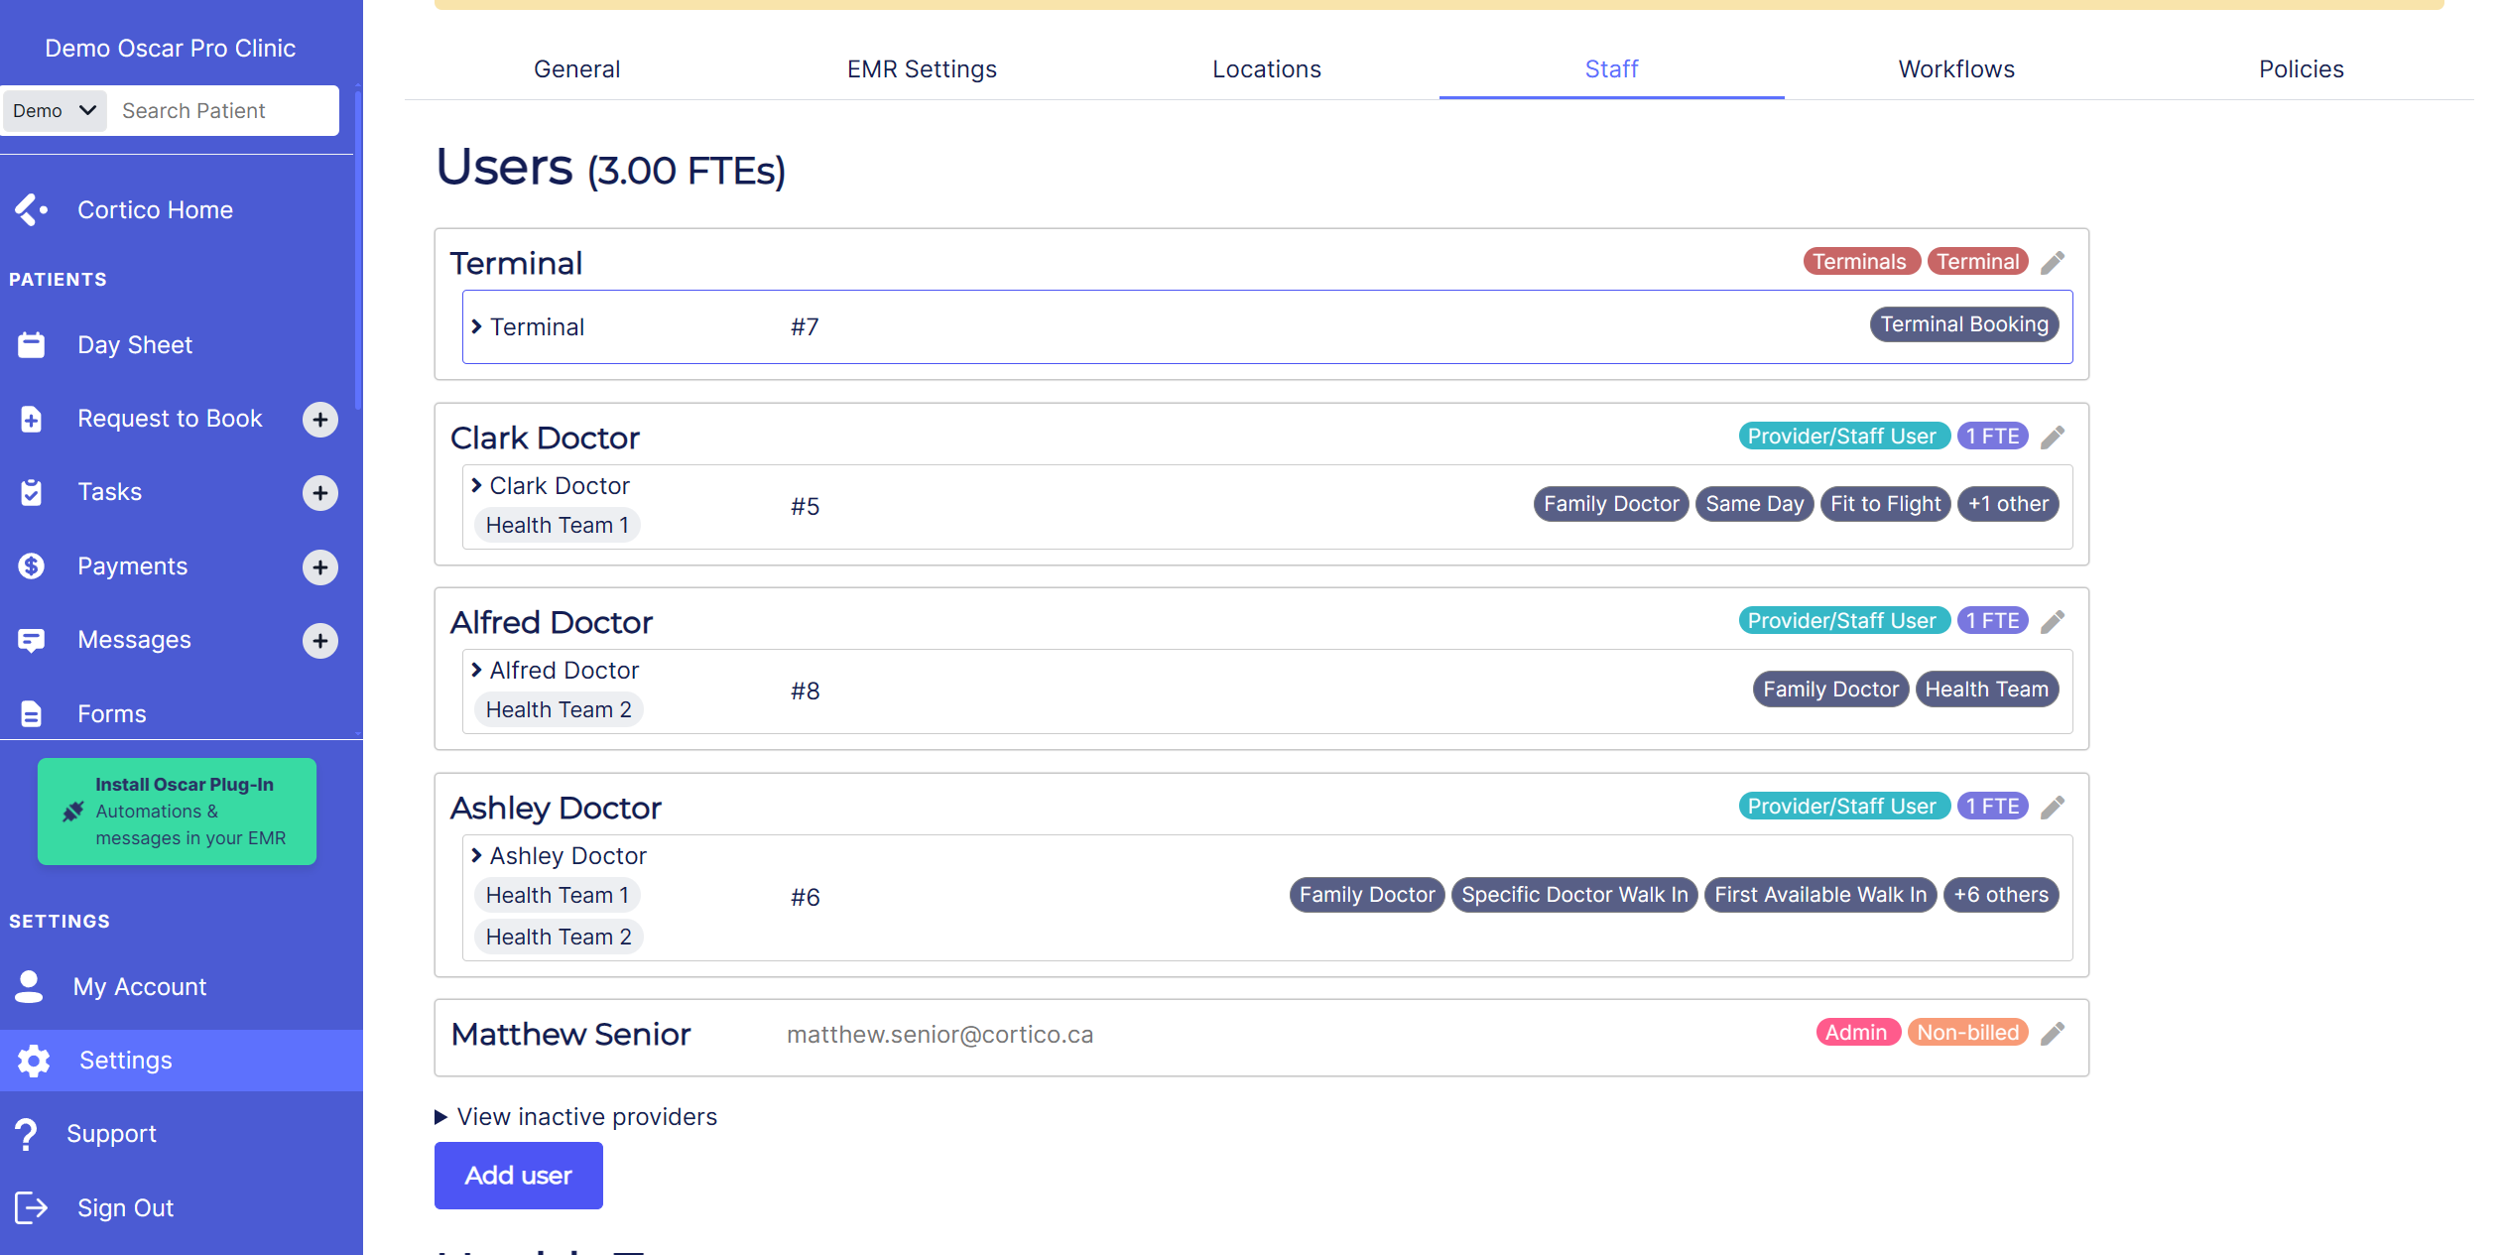Click pencil icon for Ashley Doctor

[x=2053, y=807]
